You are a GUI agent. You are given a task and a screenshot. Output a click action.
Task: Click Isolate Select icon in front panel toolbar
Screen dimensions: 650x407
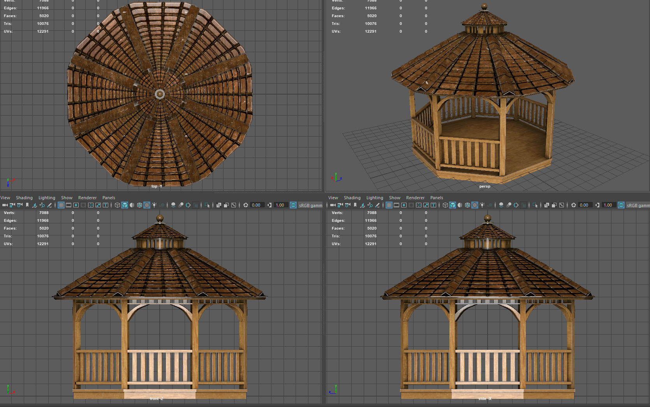pyautogui.click(x=207, y=205)
